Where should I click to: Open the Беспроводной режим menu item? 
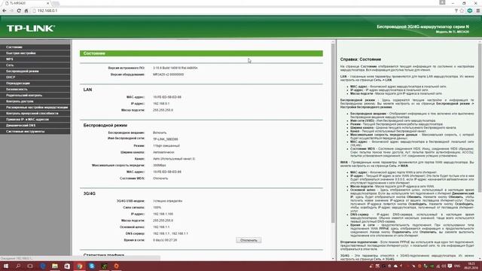coord(35,71)
